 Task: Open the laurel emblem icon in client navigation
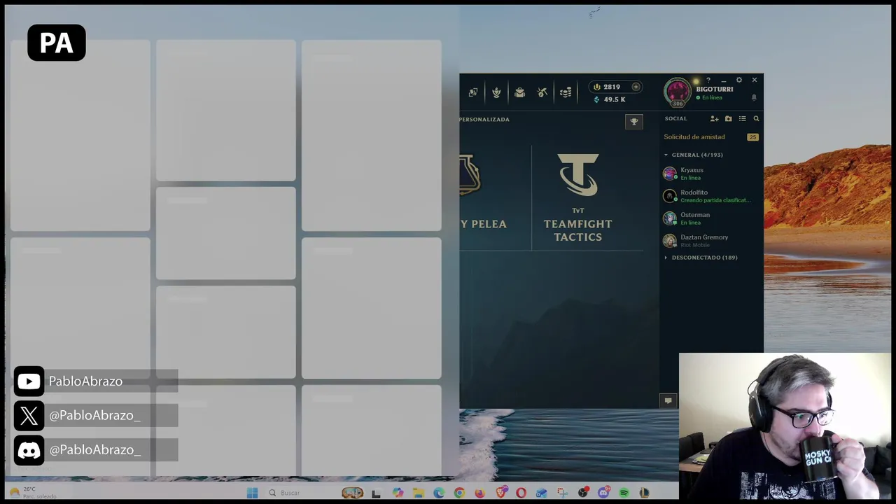[496, 92]
